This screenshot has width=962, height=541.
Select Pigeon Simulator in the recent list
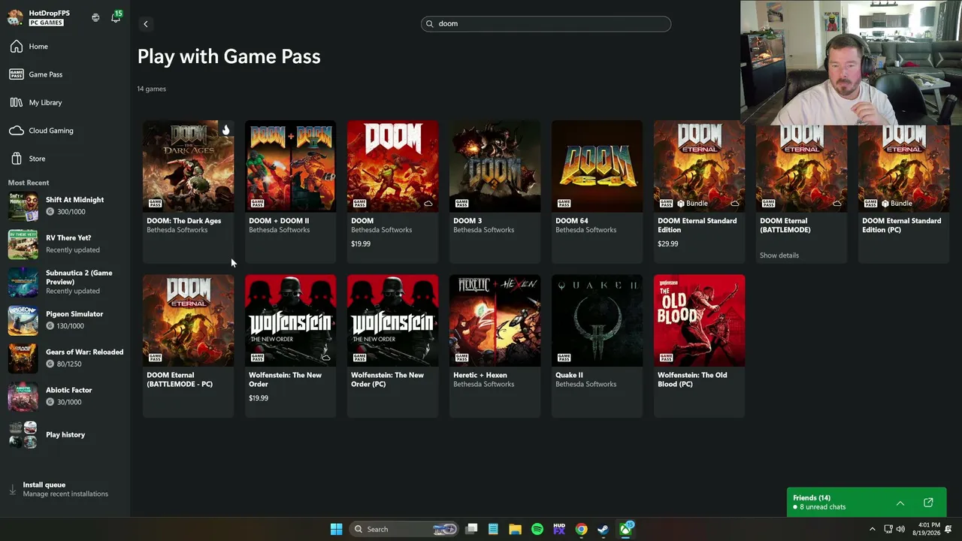point(65,320)
